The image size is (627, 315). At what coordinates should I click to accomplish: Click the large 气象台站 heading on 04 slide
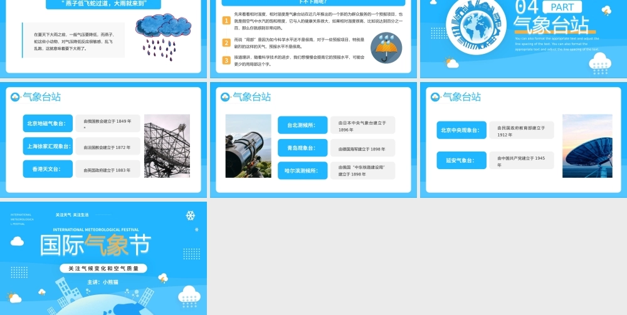(x=551, y=25)
